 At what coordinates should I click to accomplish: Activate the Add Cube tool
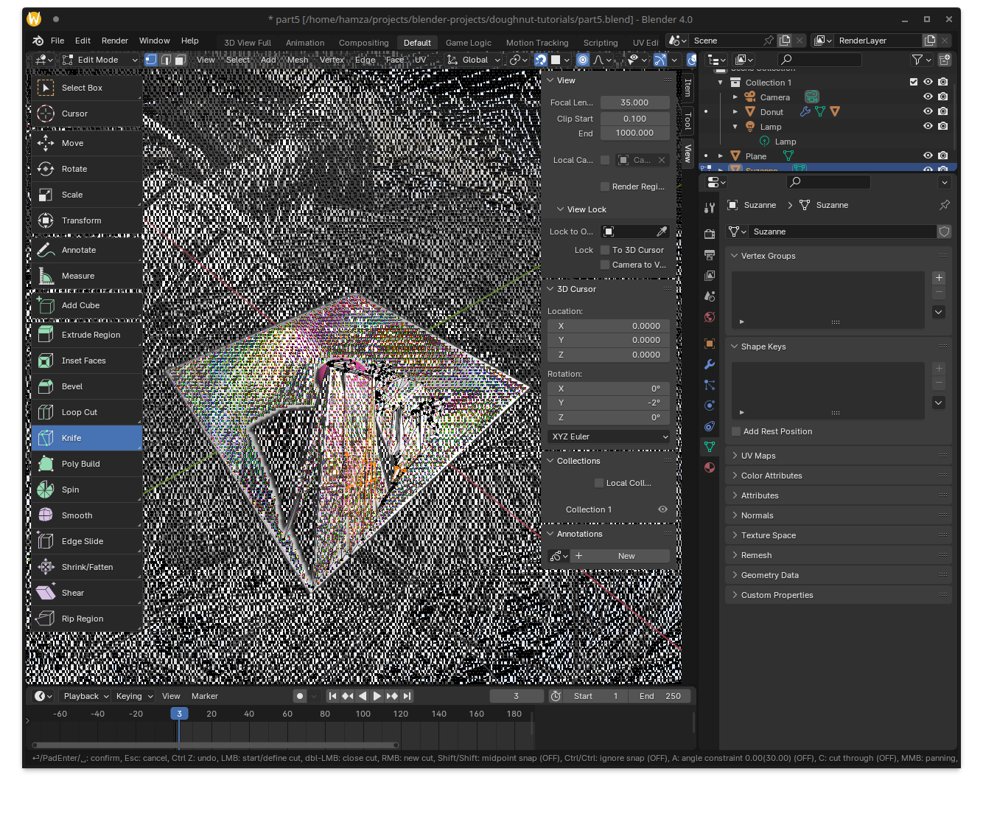point(86,305)
